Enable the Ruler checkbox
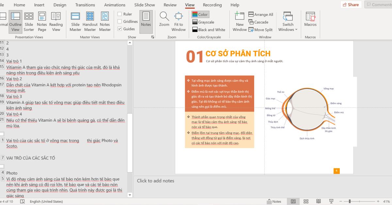 (x=120, y=14)
